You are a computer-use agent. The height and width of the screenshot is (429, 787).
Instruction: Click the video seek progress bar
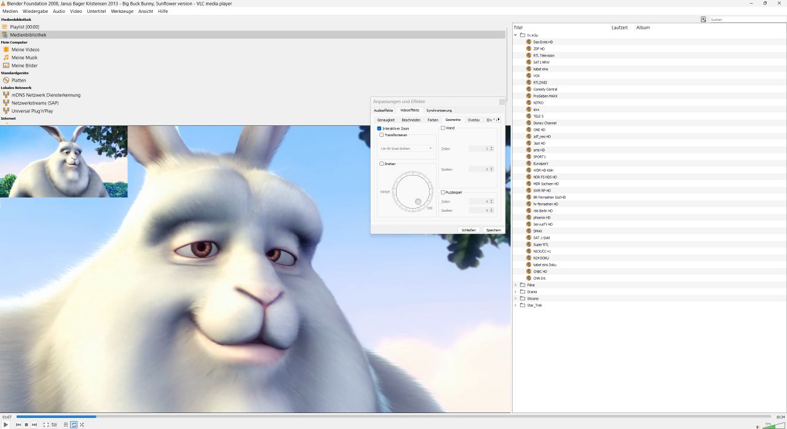point(393,417)
